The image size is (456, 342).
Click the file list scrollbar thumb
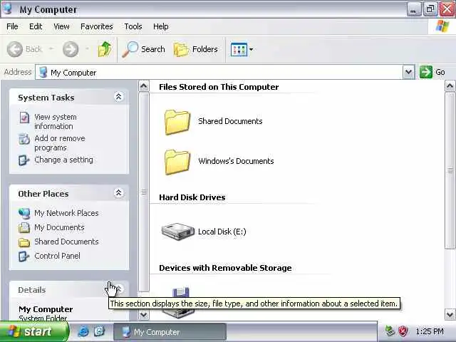450,171
